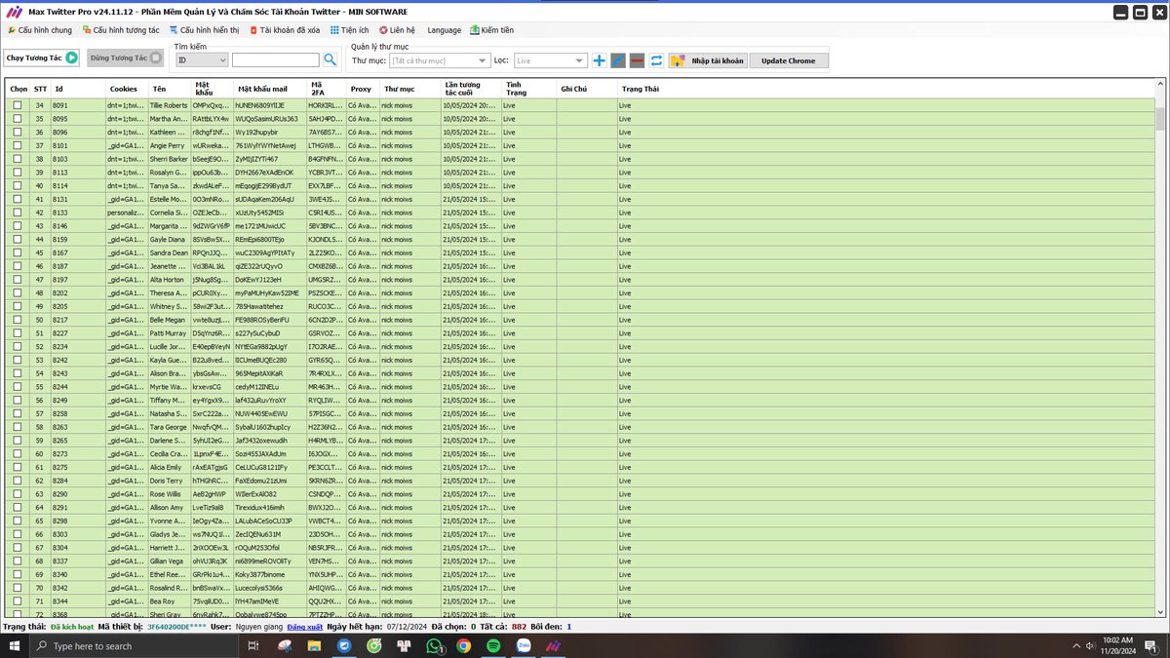Screen dimensions: 1170x658
Task: Open WhatsApp from the taskbar
Action: coord(434,645)
